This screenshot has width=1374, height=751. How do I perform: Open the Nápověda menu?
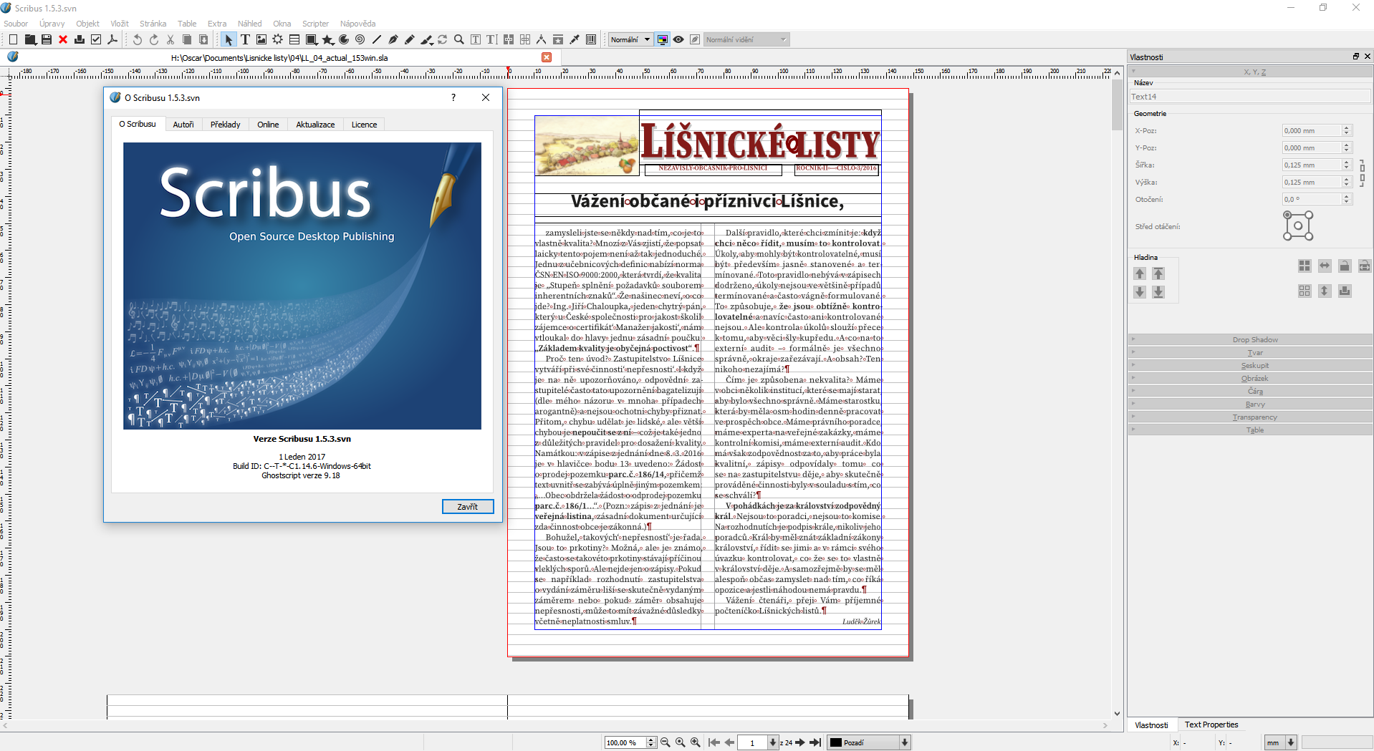click(x=357, y=24)
